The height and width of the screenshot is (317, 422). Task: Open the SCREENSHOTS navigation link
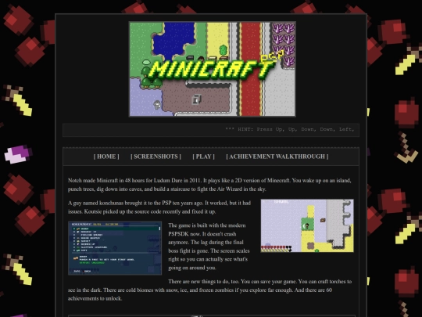tap(156, 157)
